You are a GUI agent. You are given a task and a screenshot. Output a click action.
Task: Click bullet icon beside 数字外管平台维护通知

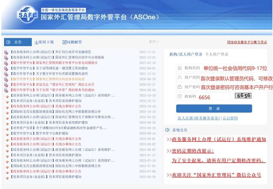(x=7, y=135)
